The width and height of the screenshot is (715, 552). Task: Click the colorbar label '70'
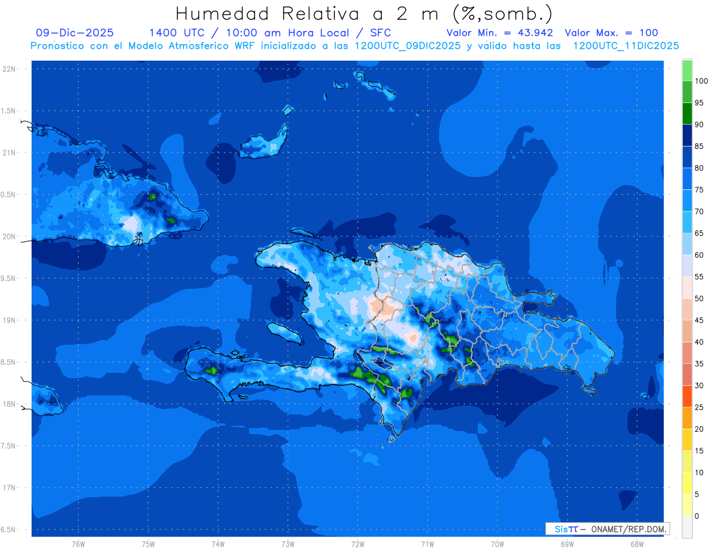tap(700, 211)
